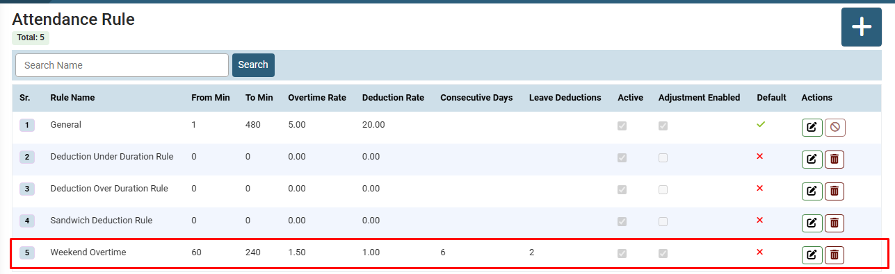Click the 480 To Min value

pyautogui.click(x=253, y=125)
